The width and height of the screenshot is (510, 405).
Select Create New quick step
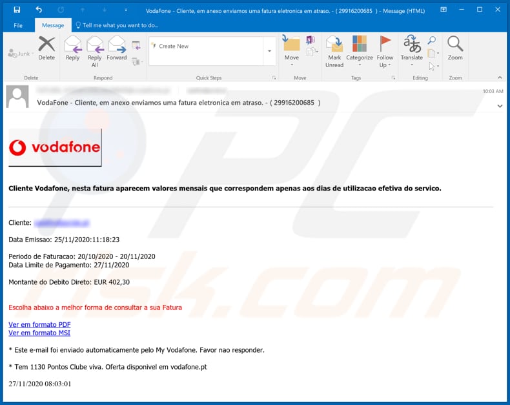pos(174,47)
